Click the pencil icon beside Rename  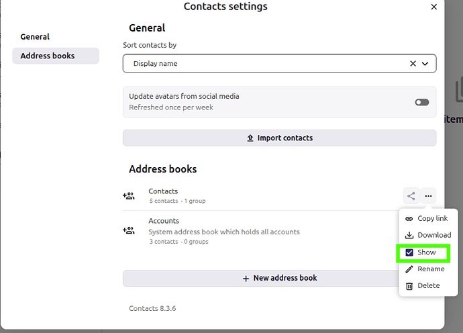pos(409,269)
